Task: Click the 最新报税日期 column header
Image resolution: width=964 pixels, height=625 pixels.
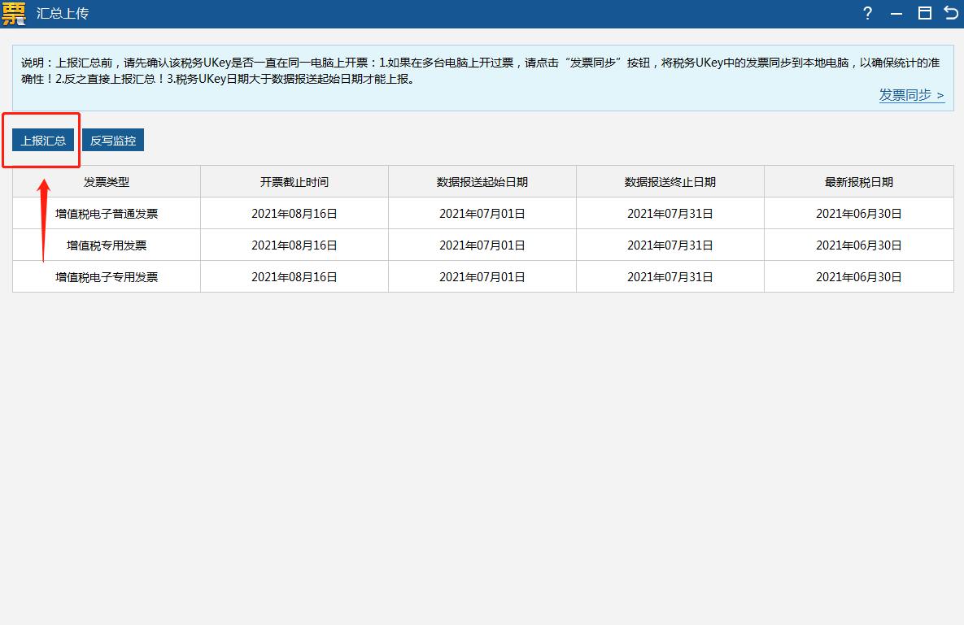Action: pos(859,182)
